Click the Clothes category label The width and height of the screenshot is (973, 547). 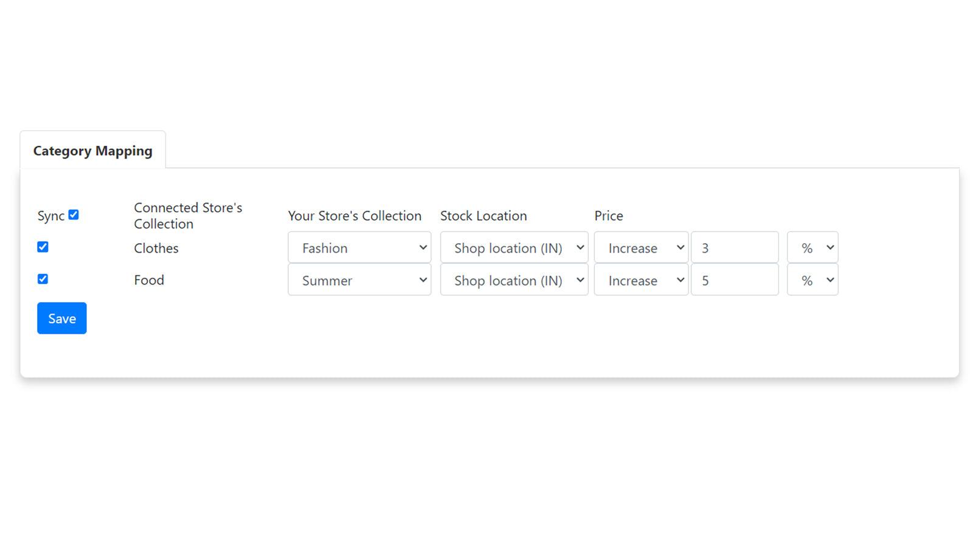pos(156,248)
